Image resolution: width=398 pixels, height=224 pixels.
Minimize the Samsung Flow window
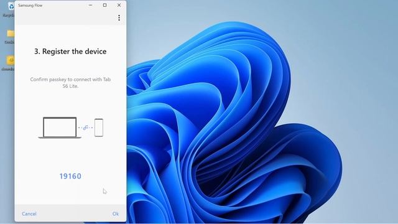pyautogui.click(x=91, y=5)
